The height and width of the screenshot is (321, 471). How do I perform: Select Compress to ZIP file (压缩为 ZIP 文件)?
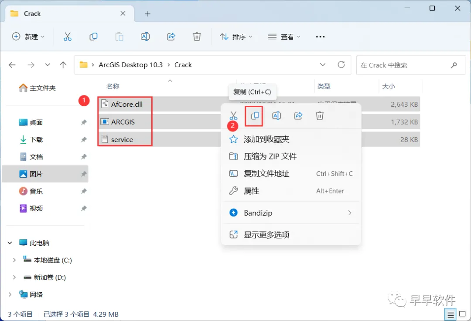[x=291, y=156]
